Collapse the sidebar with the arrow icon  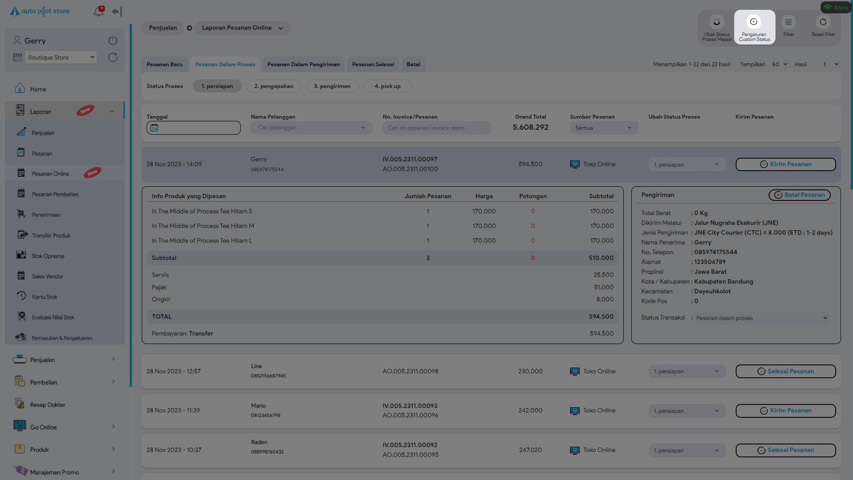point(117,12)
